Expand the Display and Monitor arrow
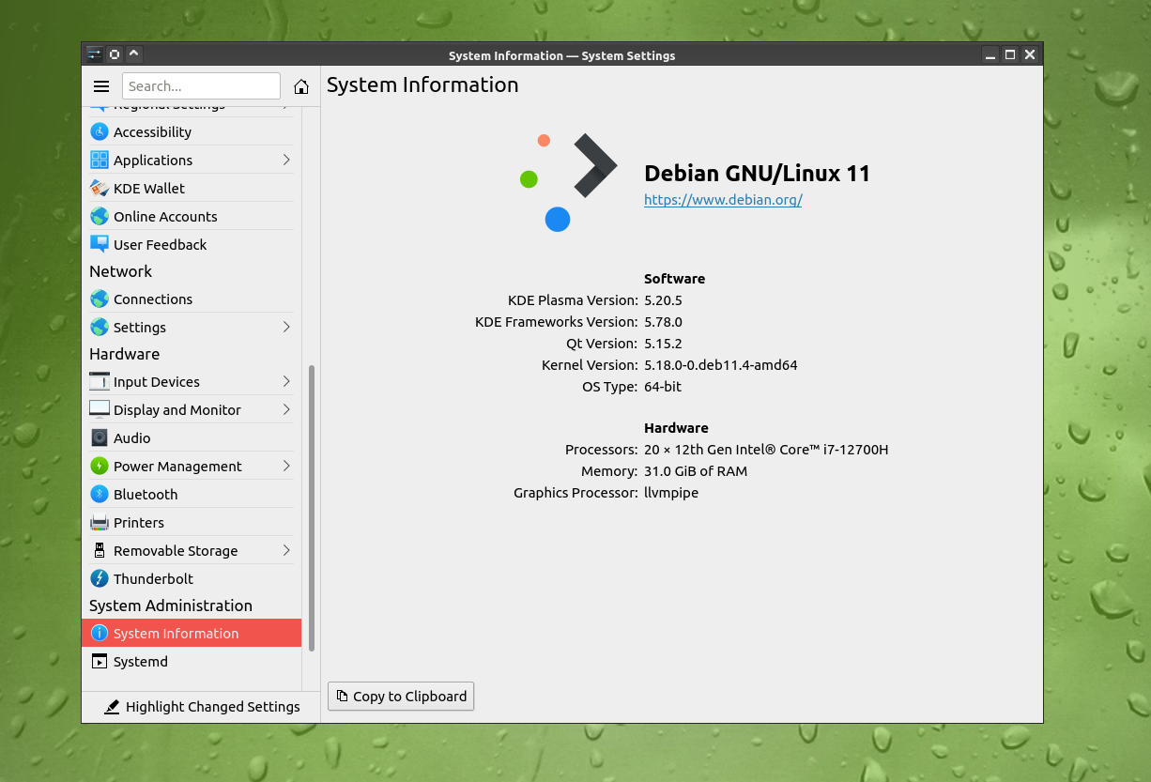 click(x=286, y=409)
